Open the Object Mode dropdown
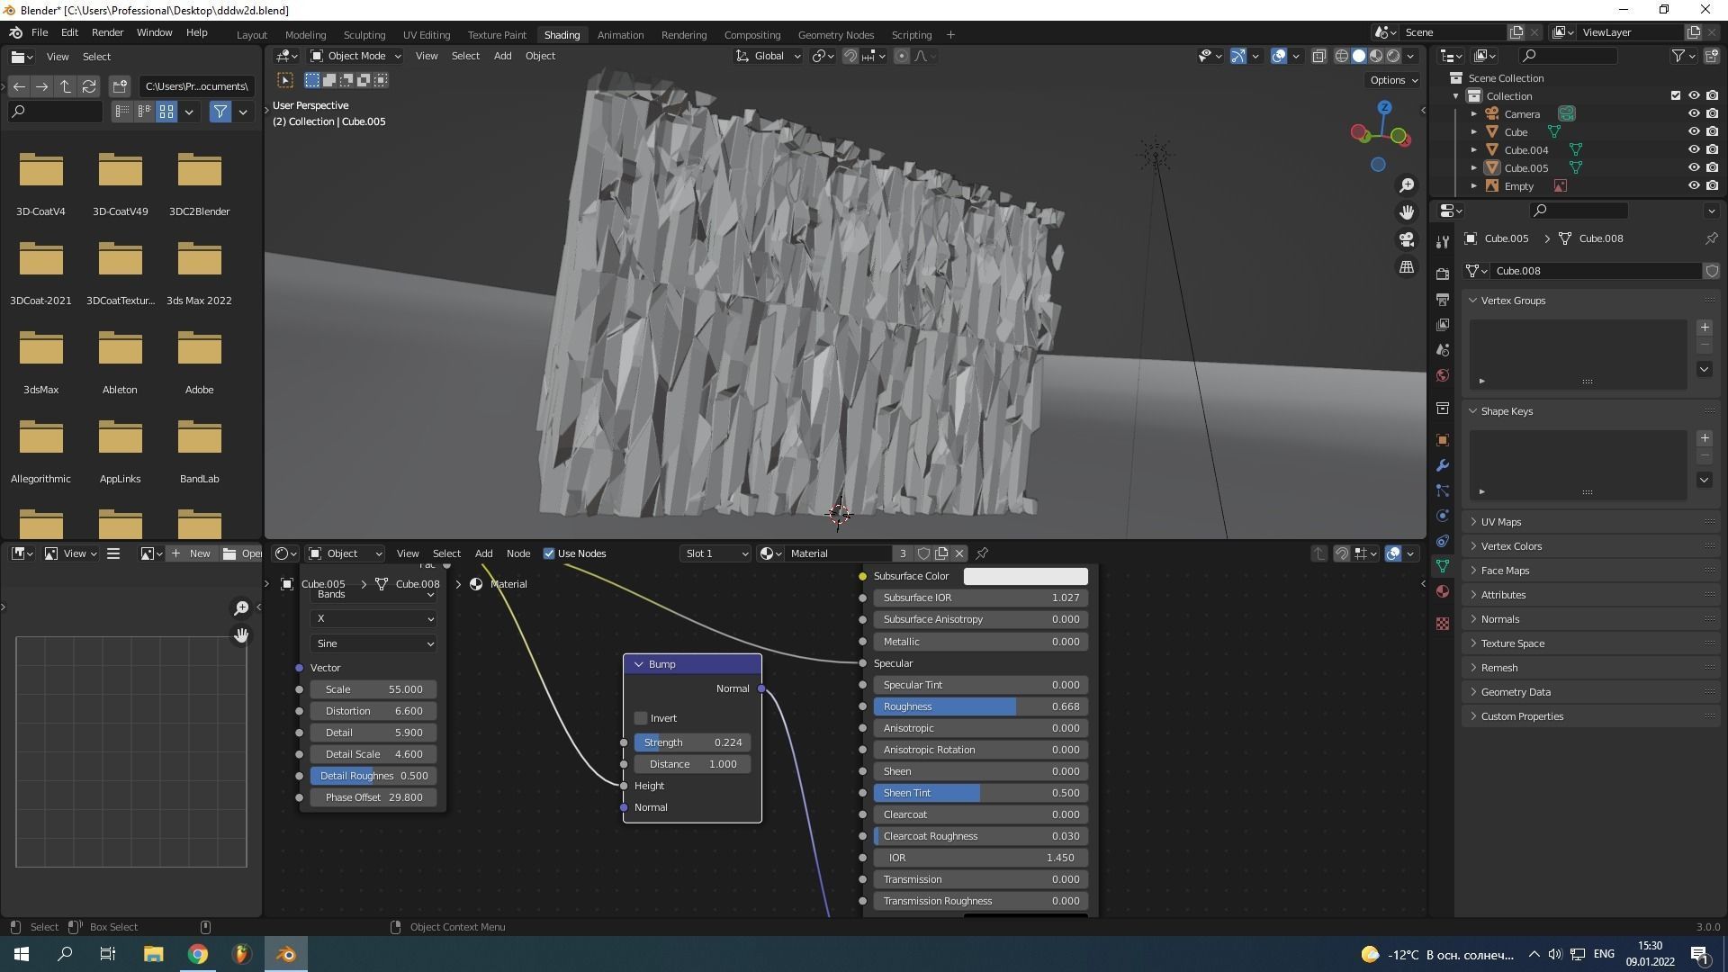This screenshot has width=1728, height=972. pyautogui.click(x=355, y=55)
